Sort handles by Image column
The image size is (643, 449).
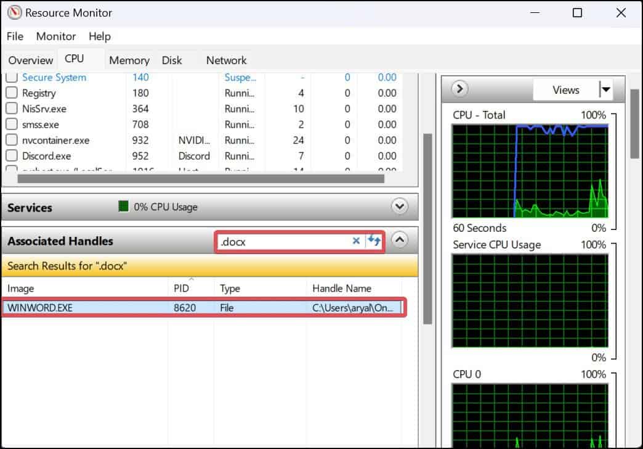[84, 289]
